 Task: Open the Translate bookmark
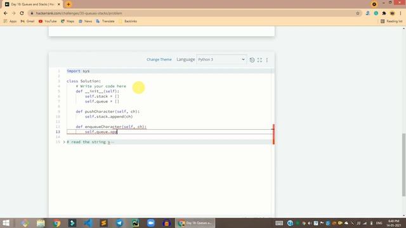point(105,21)
